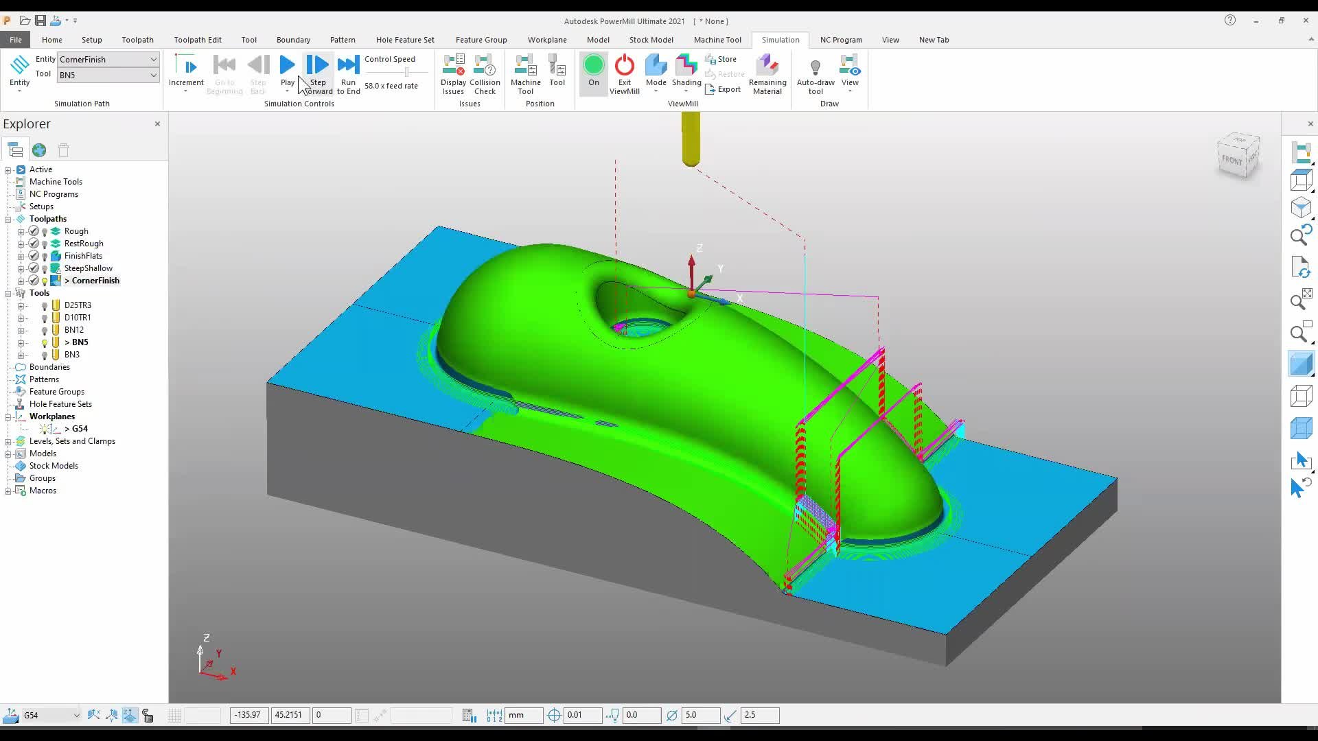Open the Entity dropdown showing CornerFinish
Screen dimensions: 1318x741
tap(108, 60)
